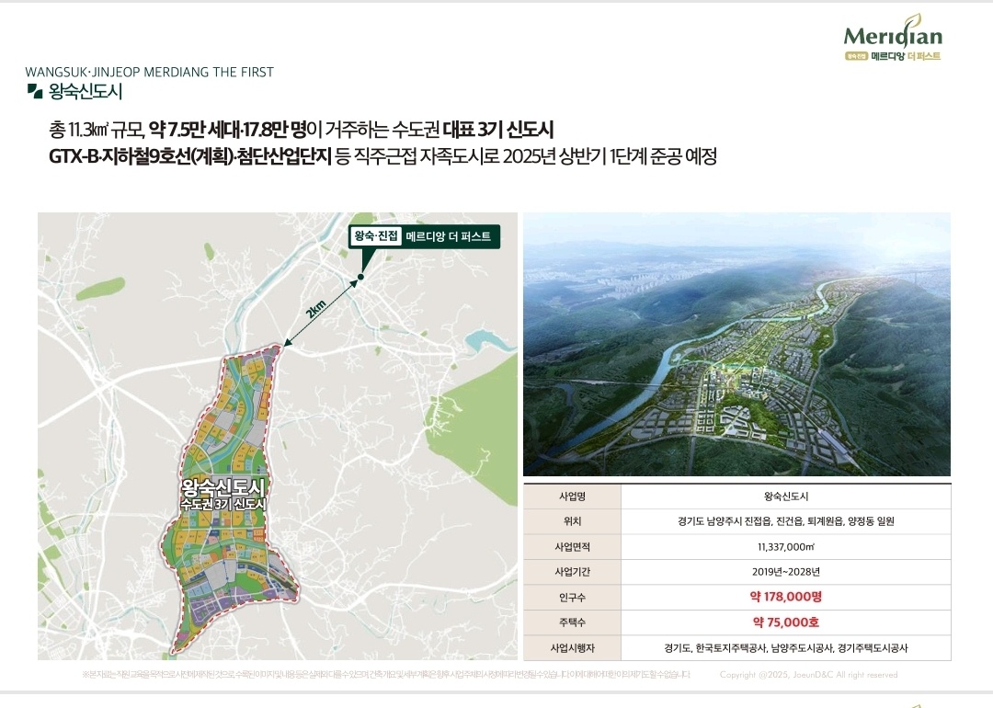The image size is (993, 708).
Task: Click the 위치 row label
Action: tap(572, 521)
